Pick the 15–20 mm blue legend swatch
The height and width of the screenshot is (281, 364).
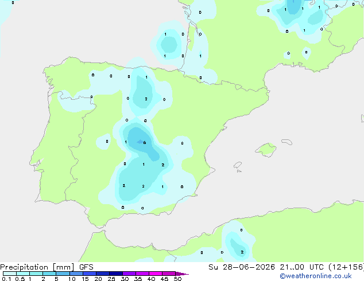pyautogui.click(x=90, y=274)
